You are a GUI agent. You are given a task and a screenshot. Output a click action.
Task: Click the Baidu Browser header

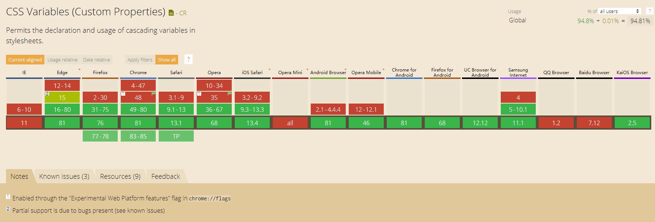pos(594,73)
